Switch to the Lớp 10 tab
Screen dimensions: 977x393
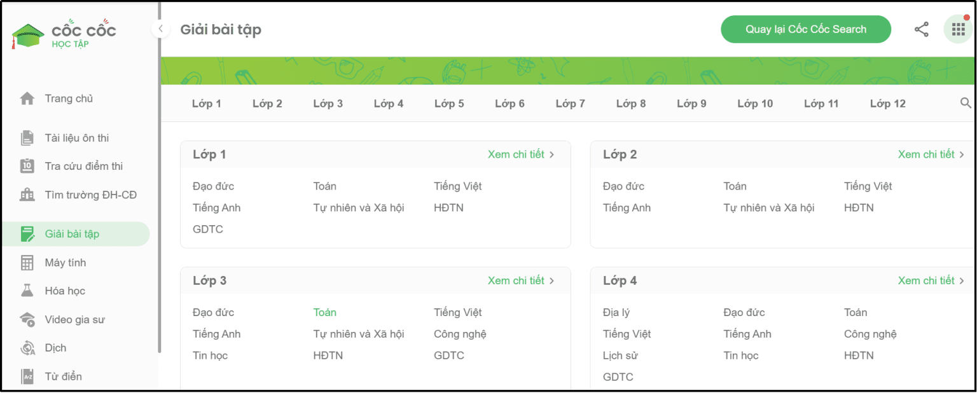[x=754, y=102]
